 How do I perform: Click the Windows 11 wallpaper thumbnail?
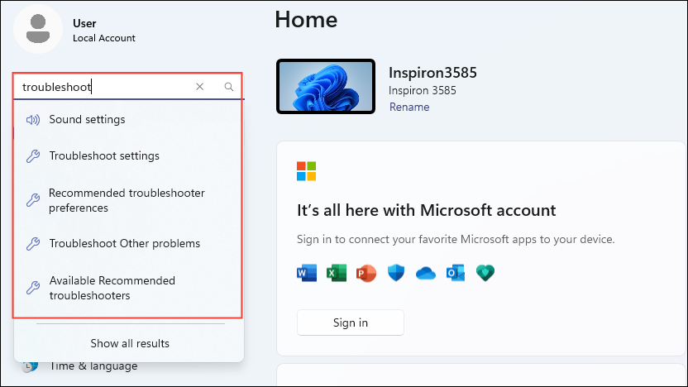coord(326,87)
